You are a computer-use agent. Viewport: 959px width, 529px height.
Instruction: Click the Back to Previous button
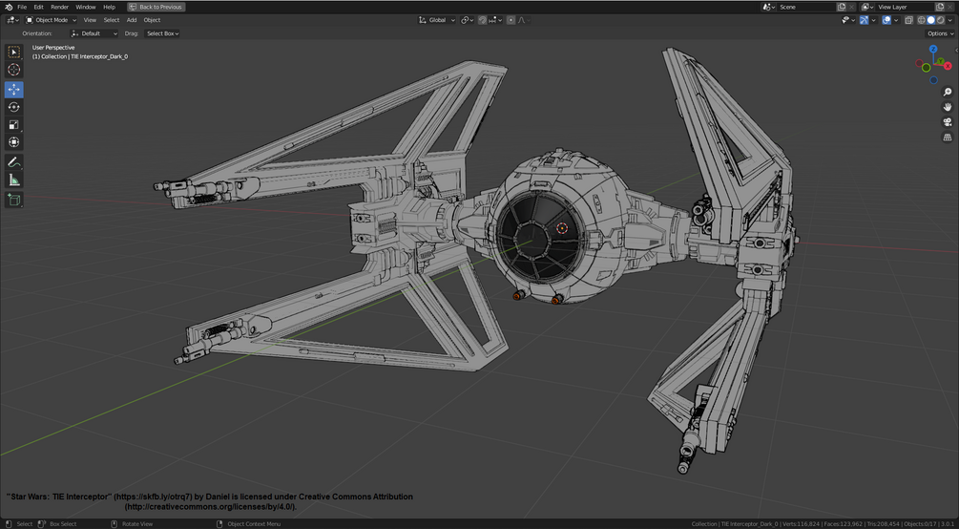pyautogui.click(x=156, y=7)
